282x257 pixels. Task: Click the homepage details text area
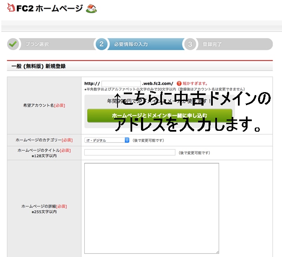click(151, 208)
